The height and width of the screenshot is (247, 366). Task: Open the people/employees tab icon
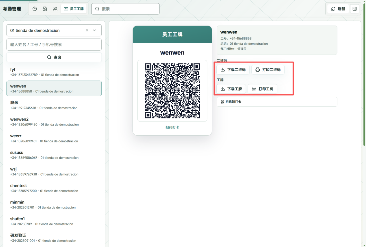click(55, 9)
